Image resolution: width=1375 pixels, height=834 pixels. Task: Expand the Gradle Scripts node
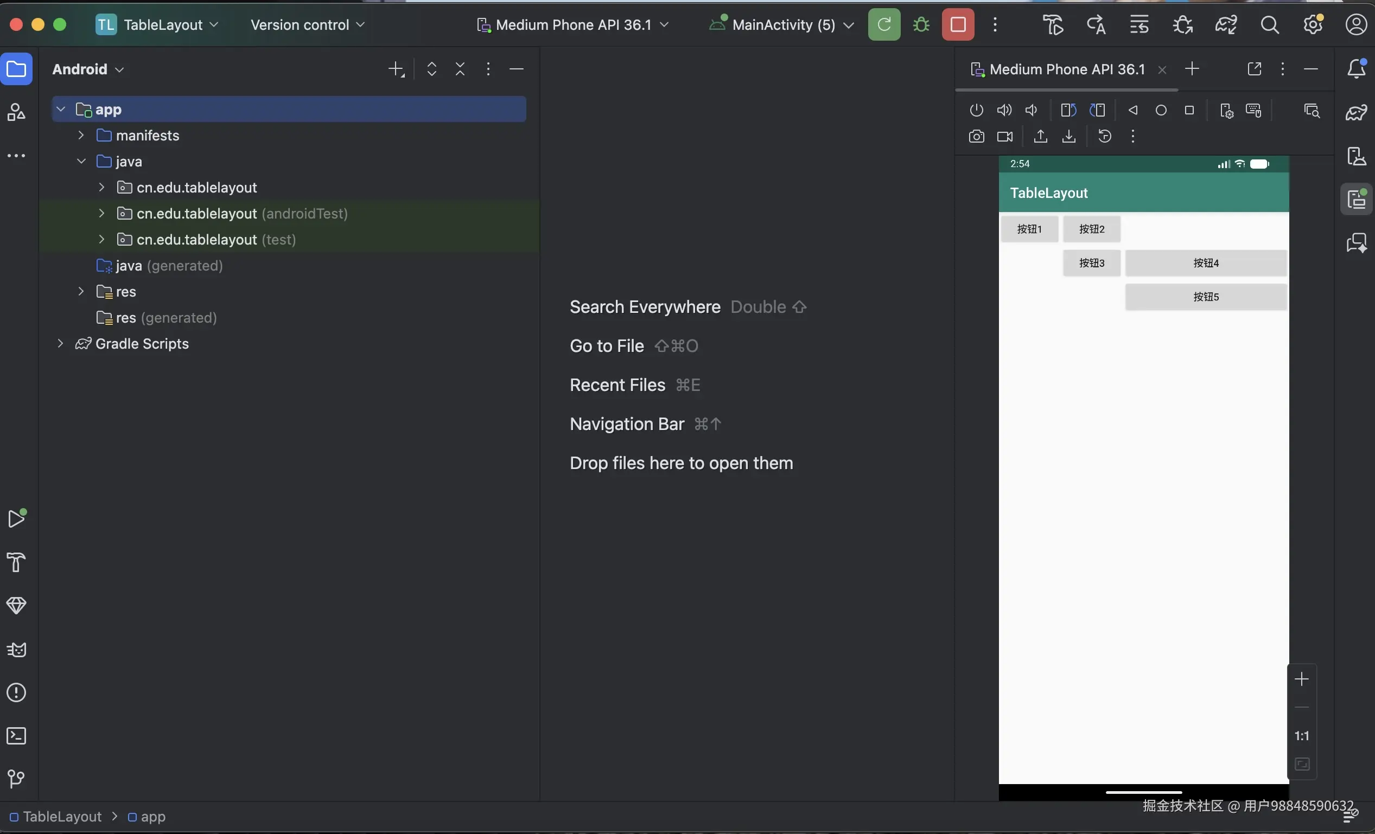pyautogui.click(x=60, y=344)
